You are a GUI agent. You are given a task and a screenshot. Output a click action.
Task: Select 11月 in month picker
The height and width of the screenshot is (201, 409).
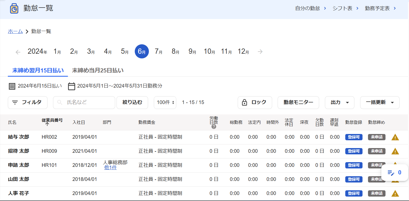[226, 52]
